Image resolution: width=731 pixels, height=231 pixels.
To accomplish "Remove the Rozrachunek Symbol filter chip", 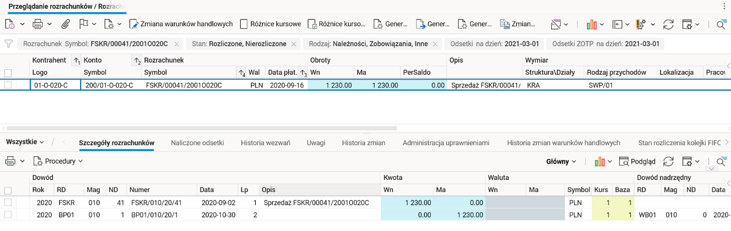I will pos(177,44).
